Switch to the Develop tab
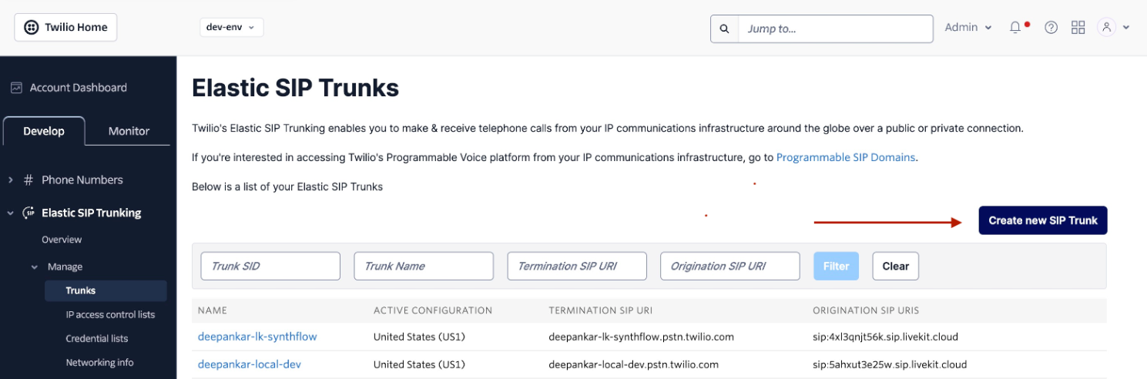This screenshot has width=1147, height=379. [44, 131]
